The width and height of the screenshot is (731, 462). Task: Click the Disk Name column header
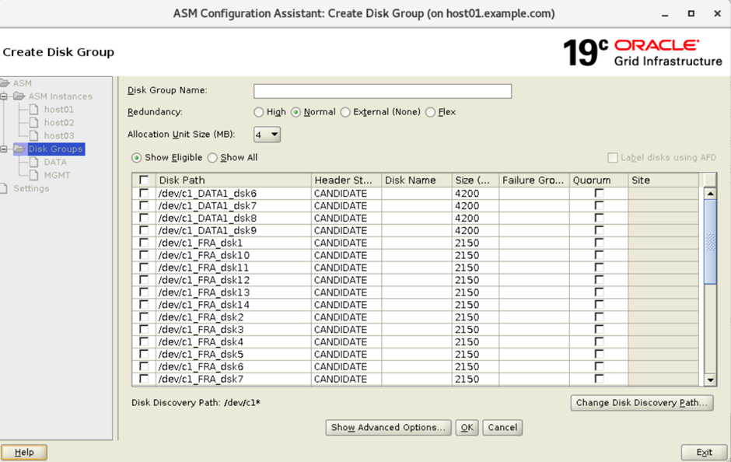417,180
